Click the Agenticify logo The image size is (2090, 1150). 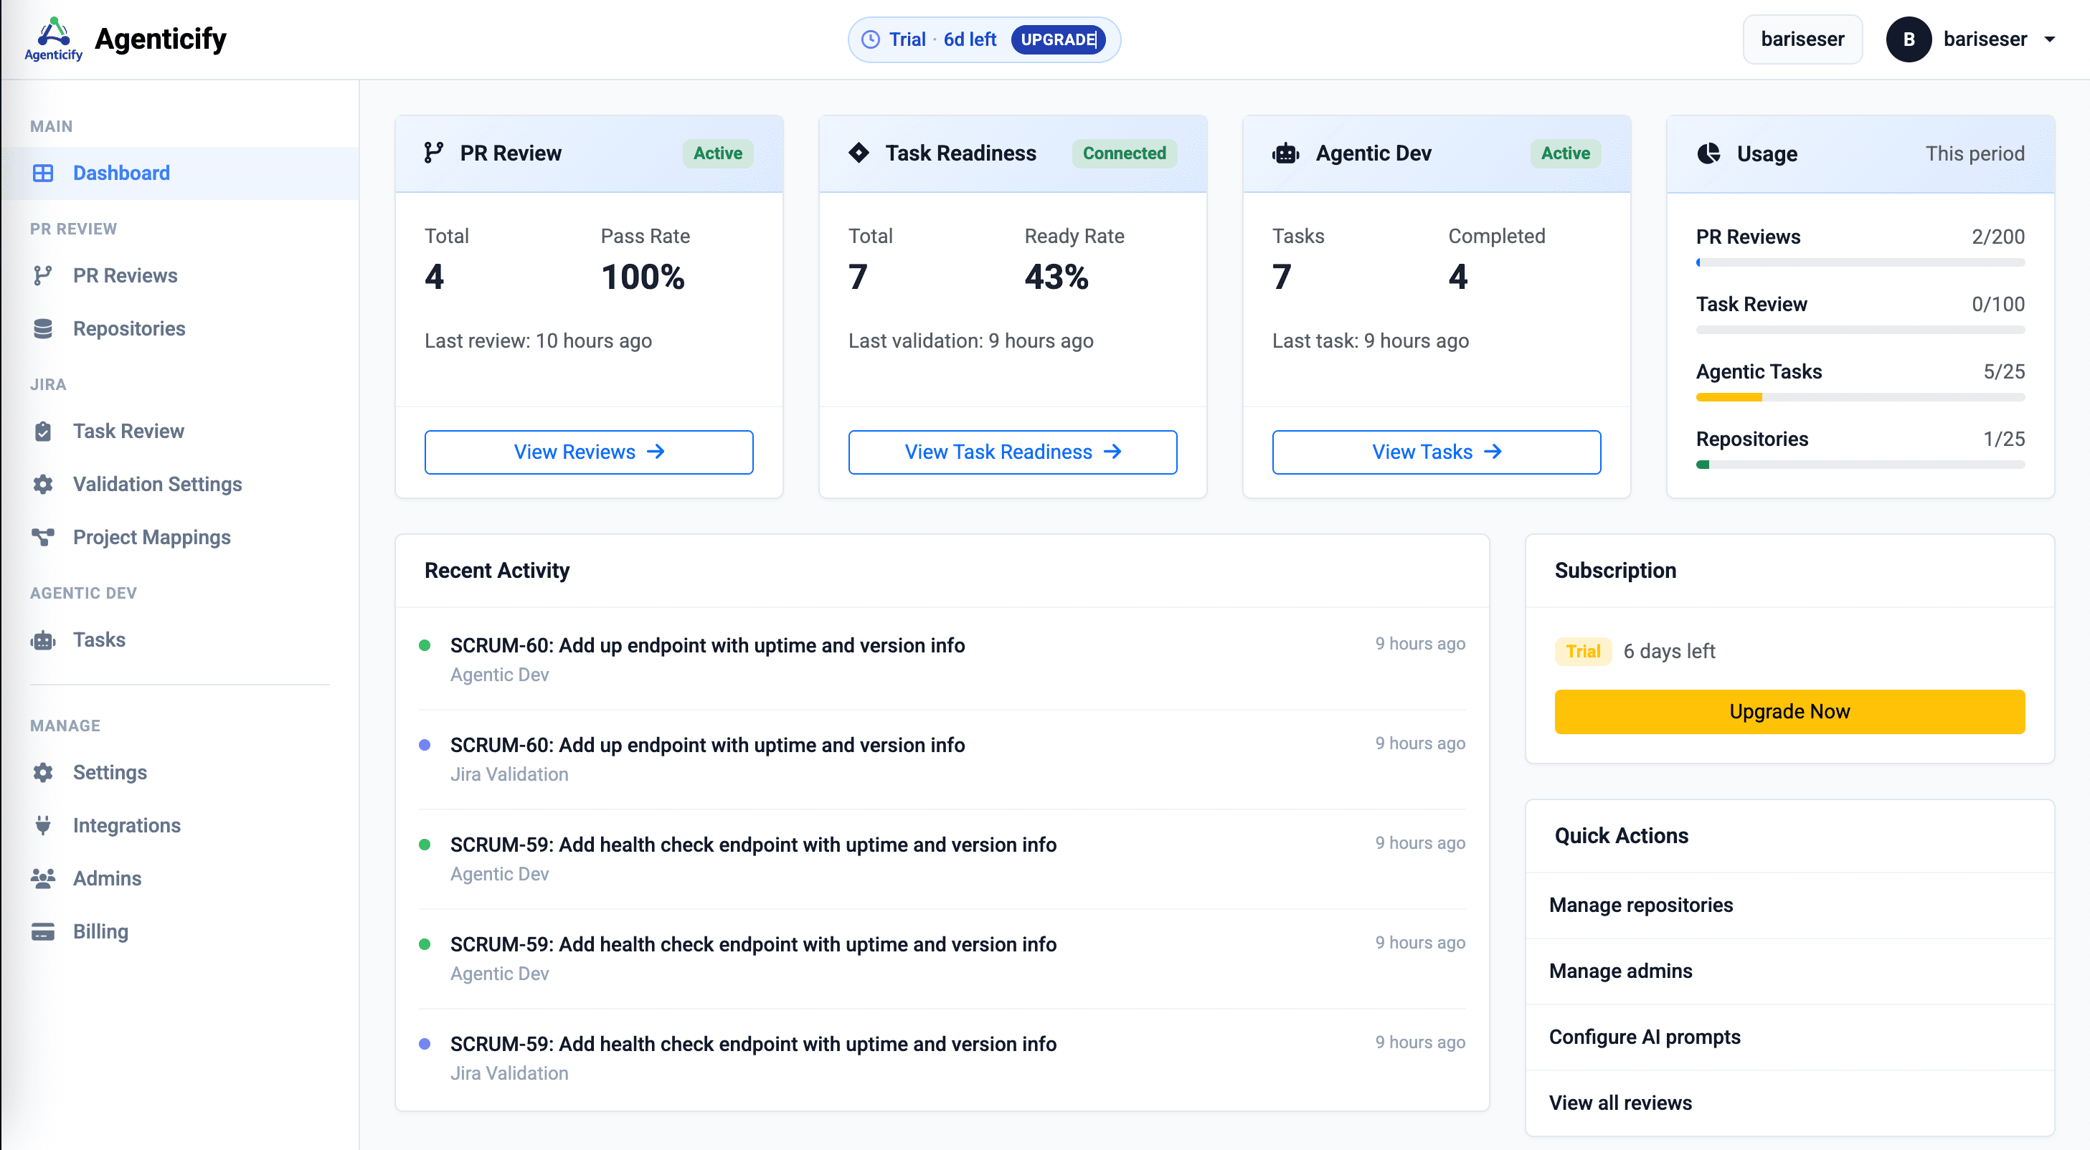pos(53,38)
